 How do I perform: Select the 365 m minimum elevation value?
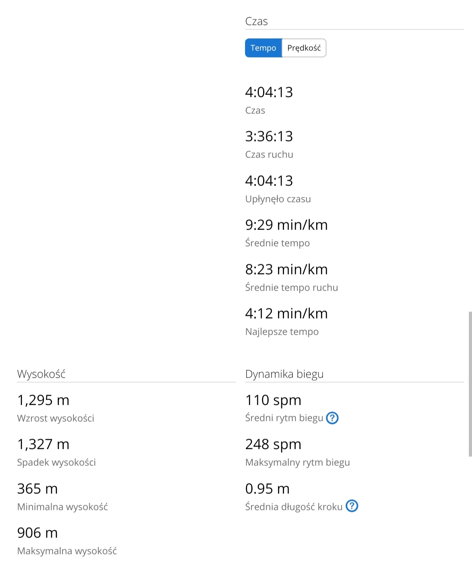point(37,489)
